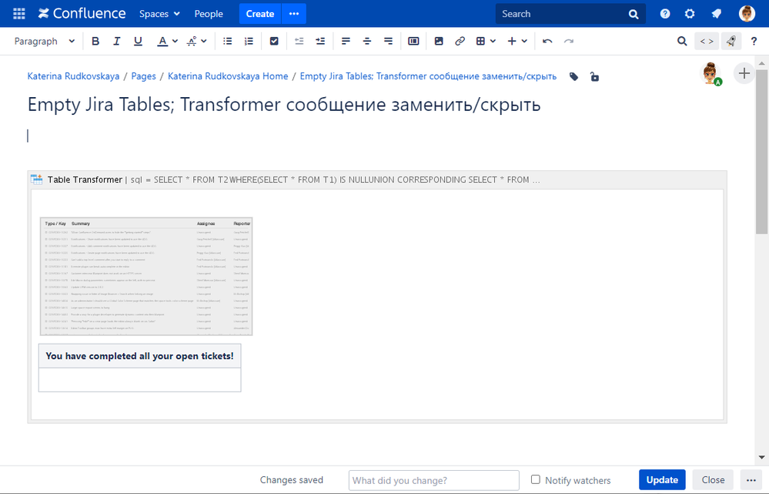Redo the last edit
This screenshot has width=769, height=494.
[569, 42]
